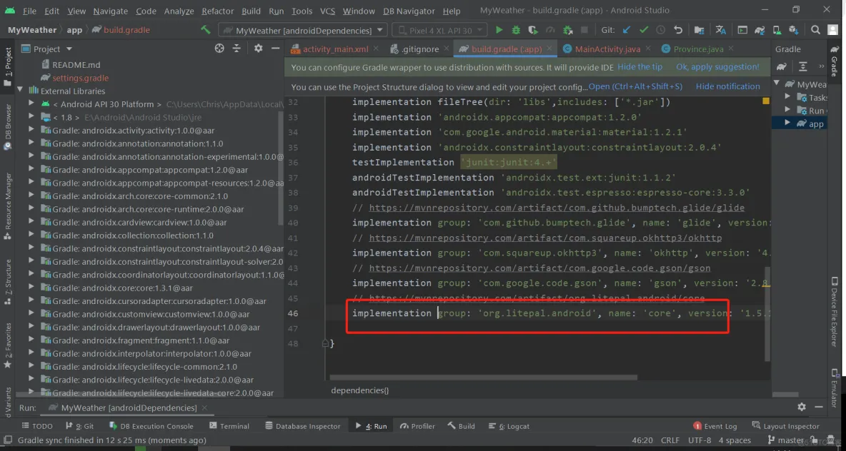846x451 pixels.
Task: Click the Attach Debugger to Android Process icon
Action: click(567, 30)
